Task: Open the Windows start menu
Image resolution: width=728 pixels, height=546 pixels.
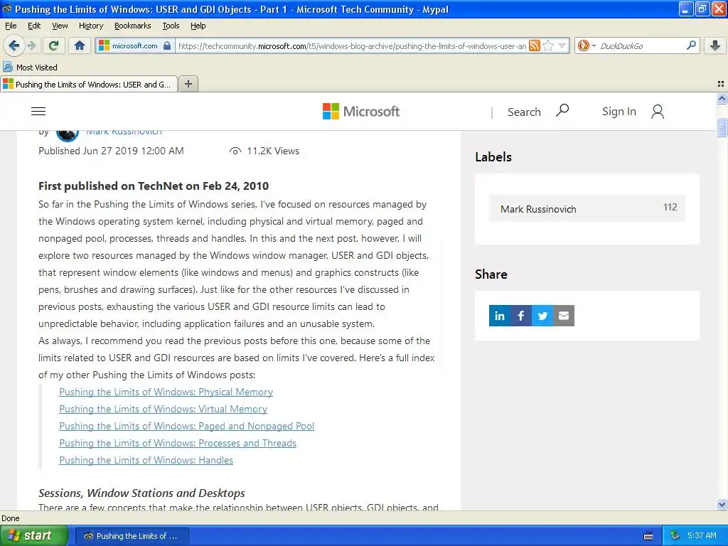Action: tap(33, 536)
